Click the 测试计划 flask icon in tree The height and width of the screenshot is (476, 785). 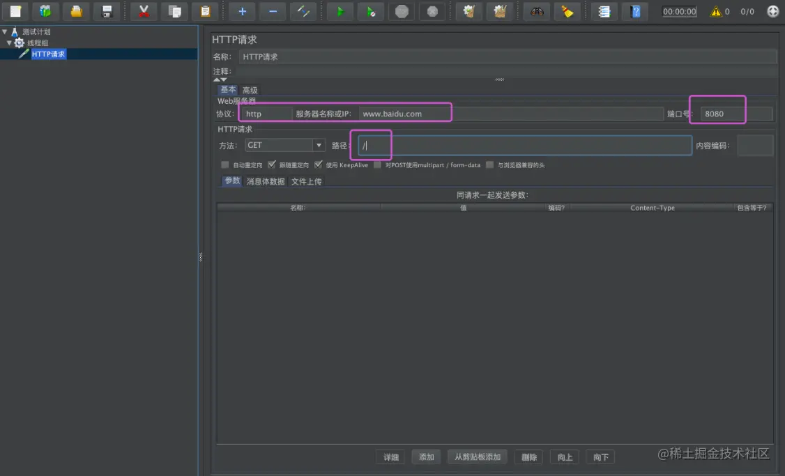[x=15, y=31]
